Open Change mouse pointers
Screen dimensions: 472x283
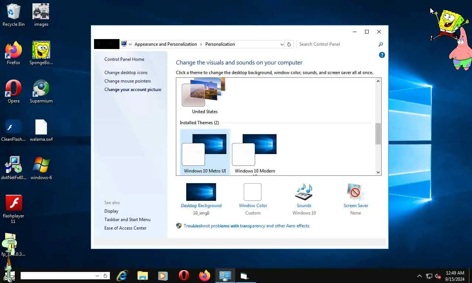click(x=128, y=81)
